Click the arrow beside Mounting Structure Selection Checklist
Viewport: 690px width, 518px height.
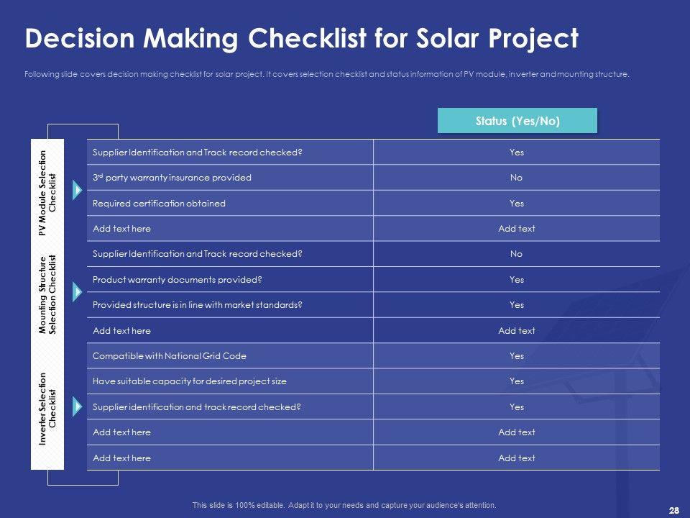coord(78,292)
